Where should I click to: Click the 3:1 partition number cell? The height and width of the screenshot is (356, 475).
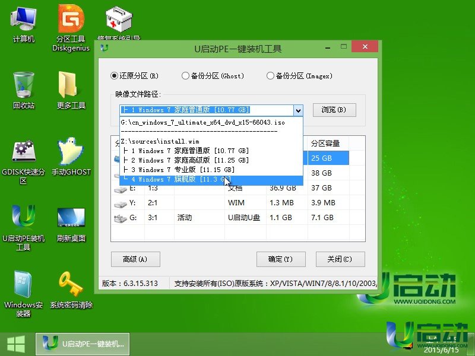159,217
